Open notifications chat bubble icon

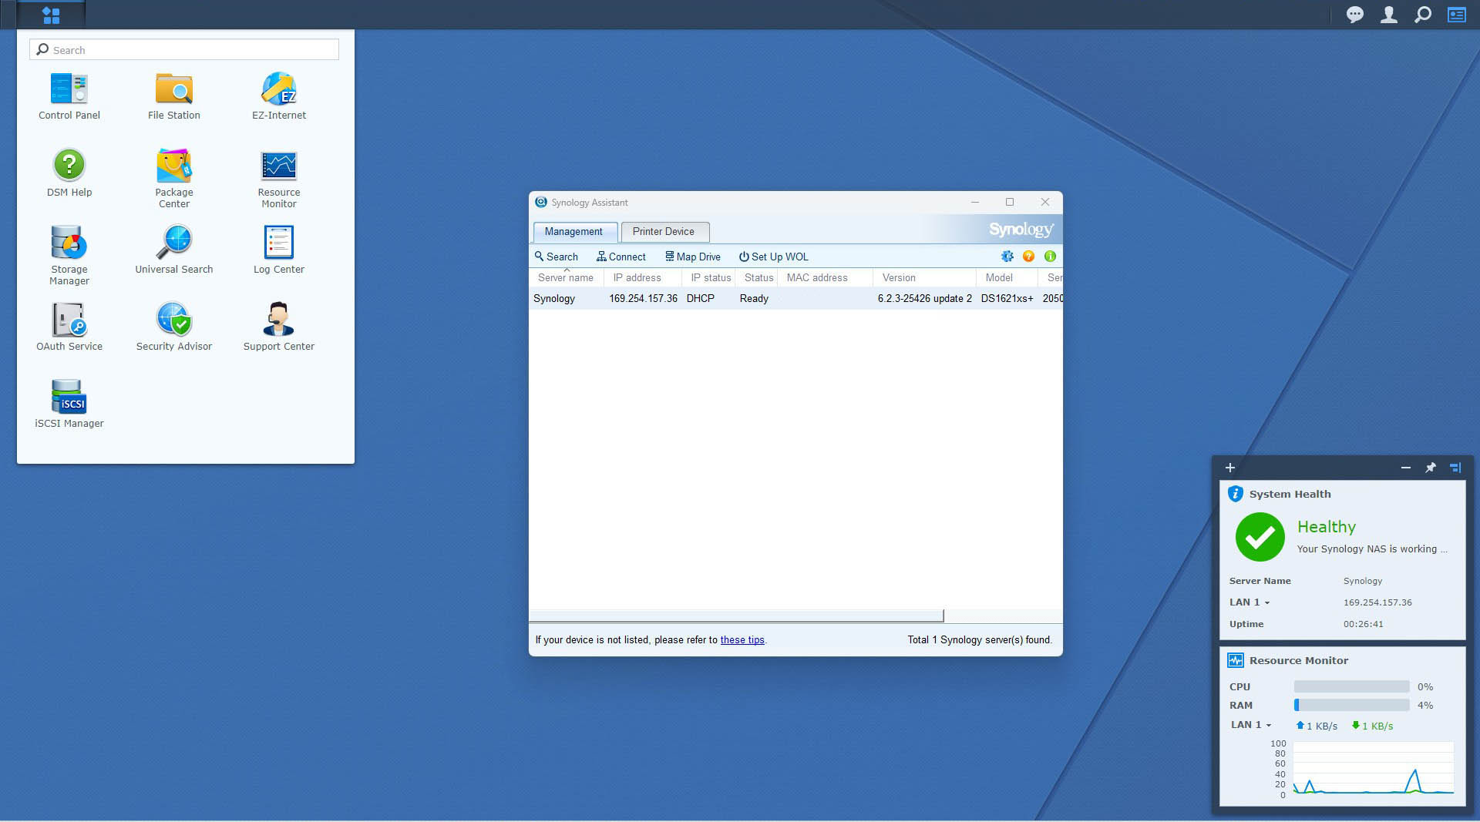point(1354,15)
